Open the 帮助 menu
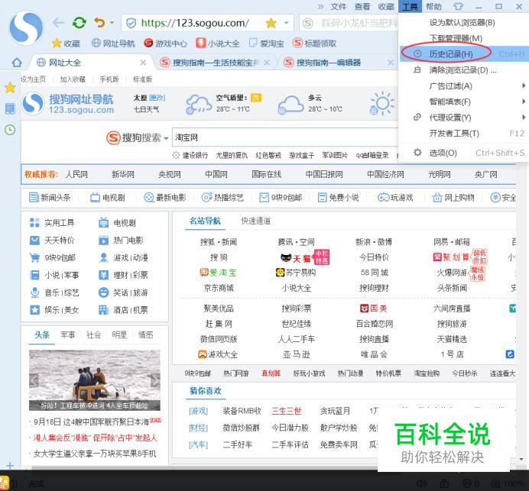 pos(433,7)
